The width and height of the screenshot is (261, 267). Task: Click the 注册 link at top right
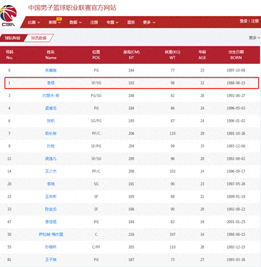(255, 21)
